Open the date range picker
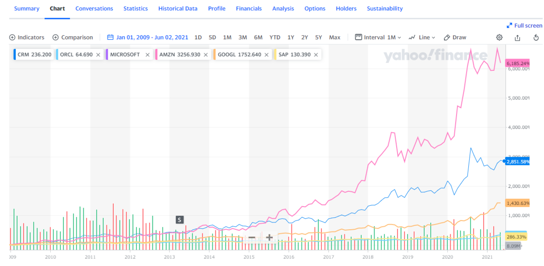Image resolution: width=544 pixels, height=266 pixels. coord(147,38)
